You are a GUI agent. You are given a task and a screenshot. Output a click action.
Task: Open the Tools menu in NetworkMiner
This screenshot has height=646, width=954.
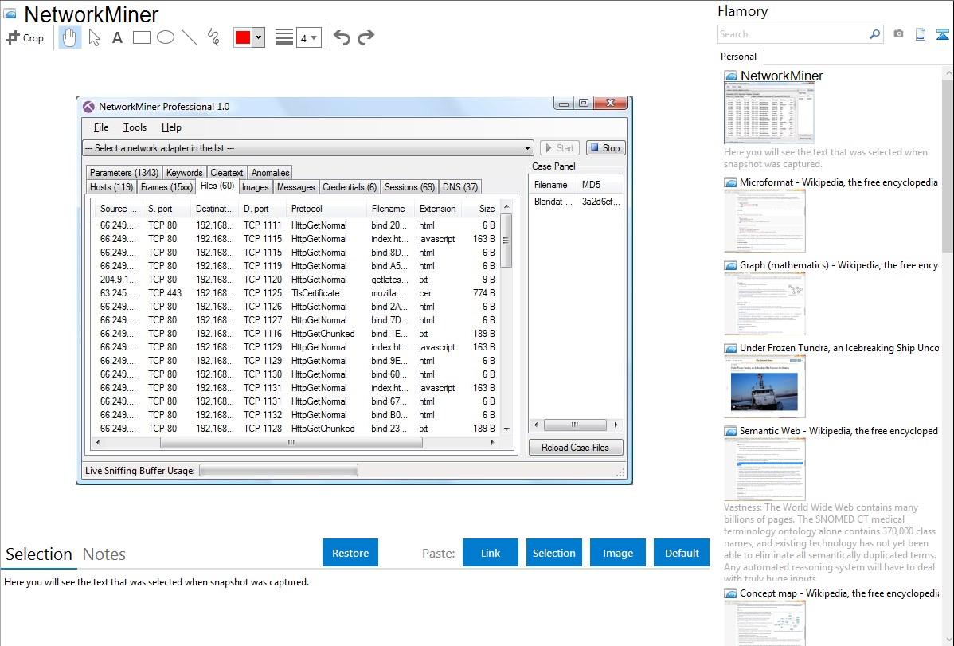pyautogui.click(x=135, y=127)
